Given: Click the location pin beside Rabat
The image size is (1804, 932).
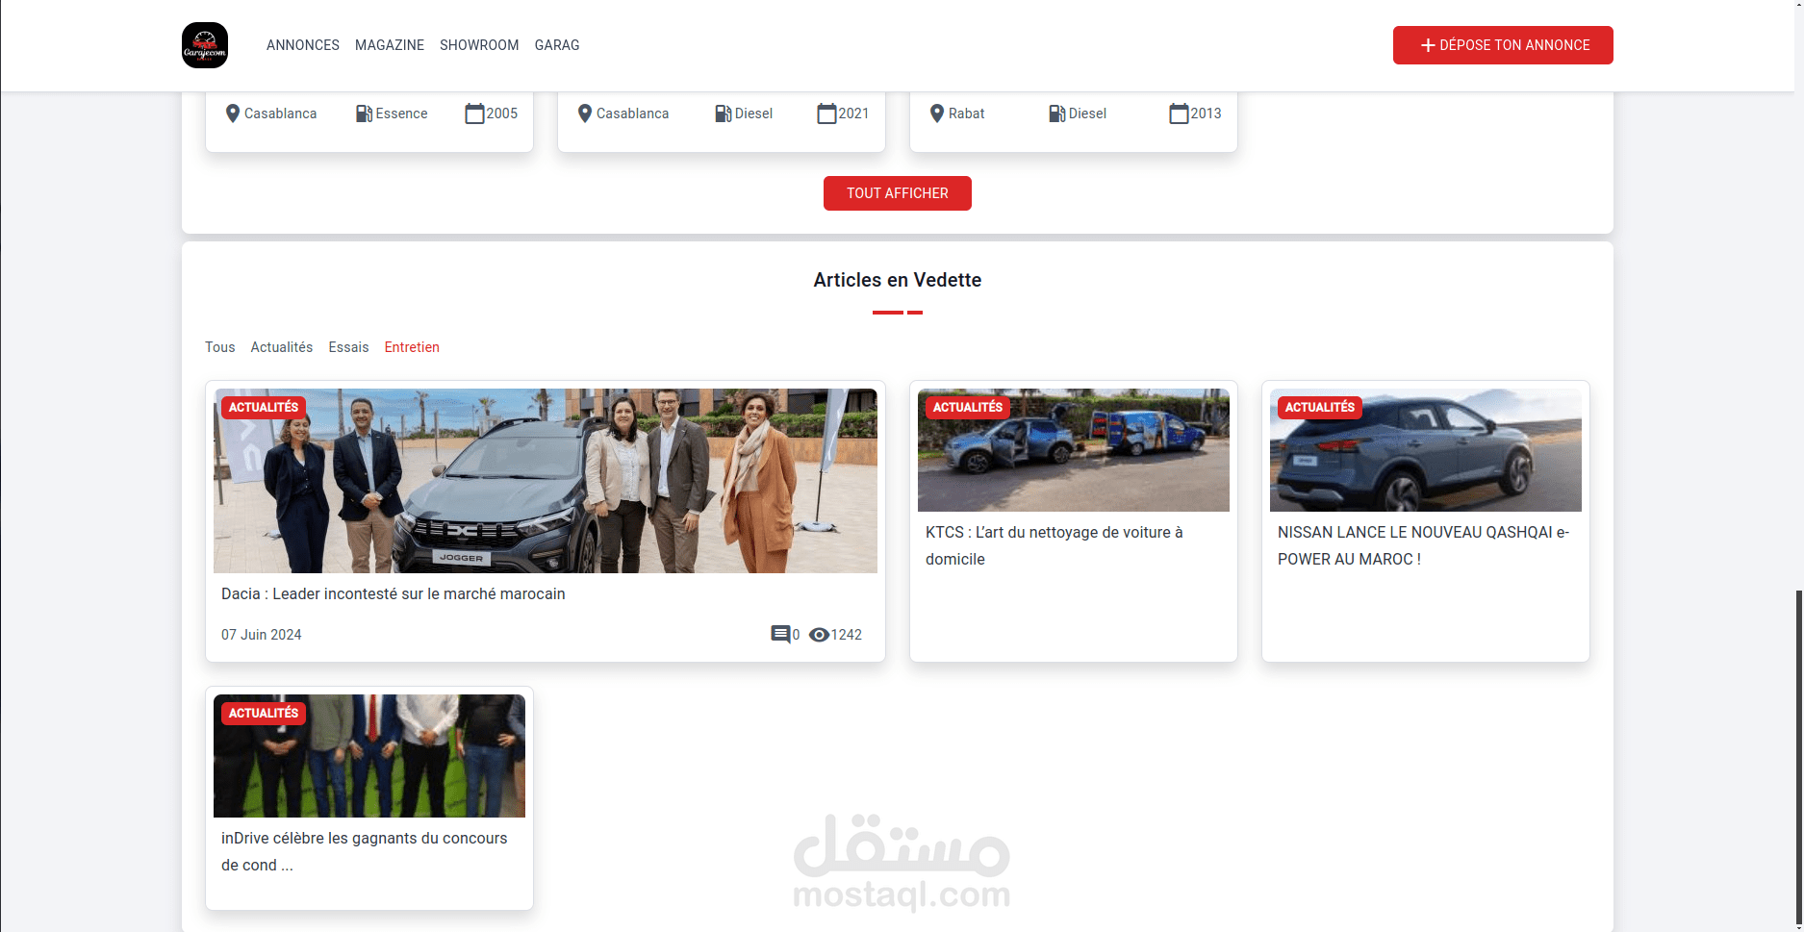Looking at the screenshot, I should coord(937,113).
